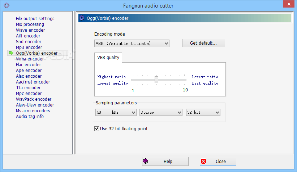Open WavPack encoder settings
Image resolution: width=297 pixels, height=172 pixels.
click(x=34, y=99)
